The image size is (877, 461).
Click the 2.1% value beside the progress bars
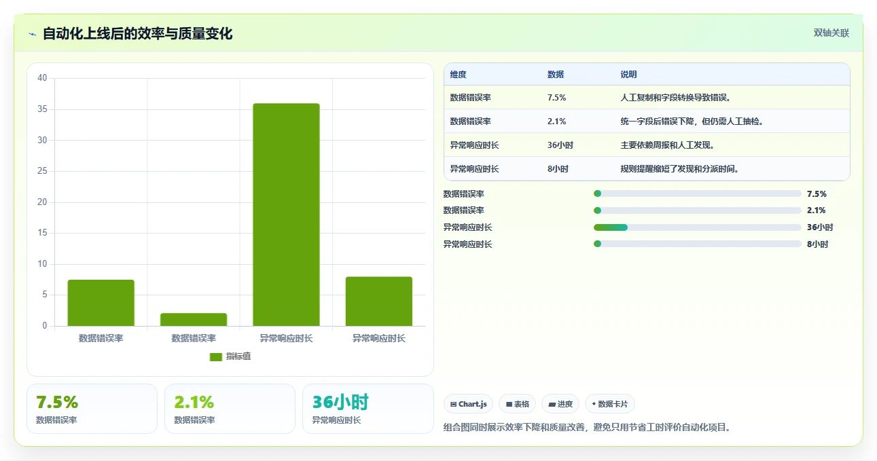point(817,210)
